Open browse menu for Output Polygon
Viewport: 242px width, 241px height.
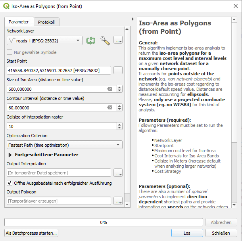click(118, 201)
